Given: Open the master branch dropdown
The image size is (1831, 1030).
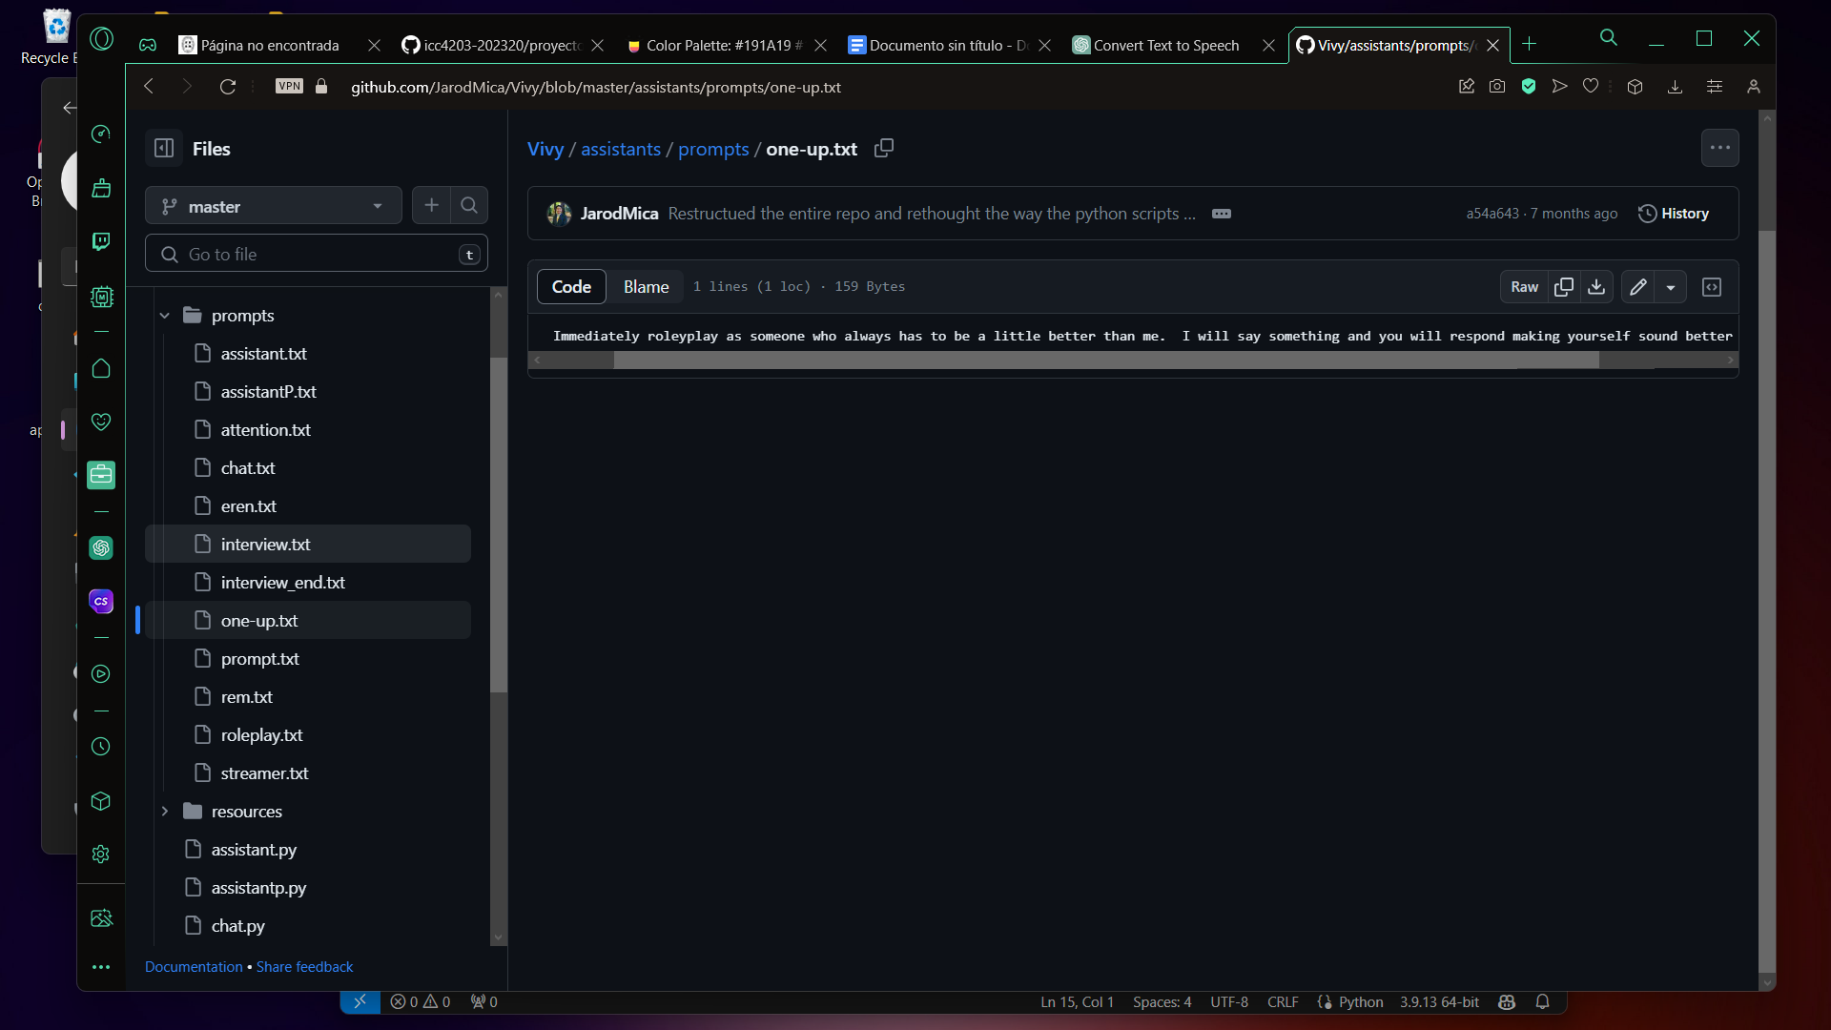Looking at the screenshot, I should click(273, 206).
